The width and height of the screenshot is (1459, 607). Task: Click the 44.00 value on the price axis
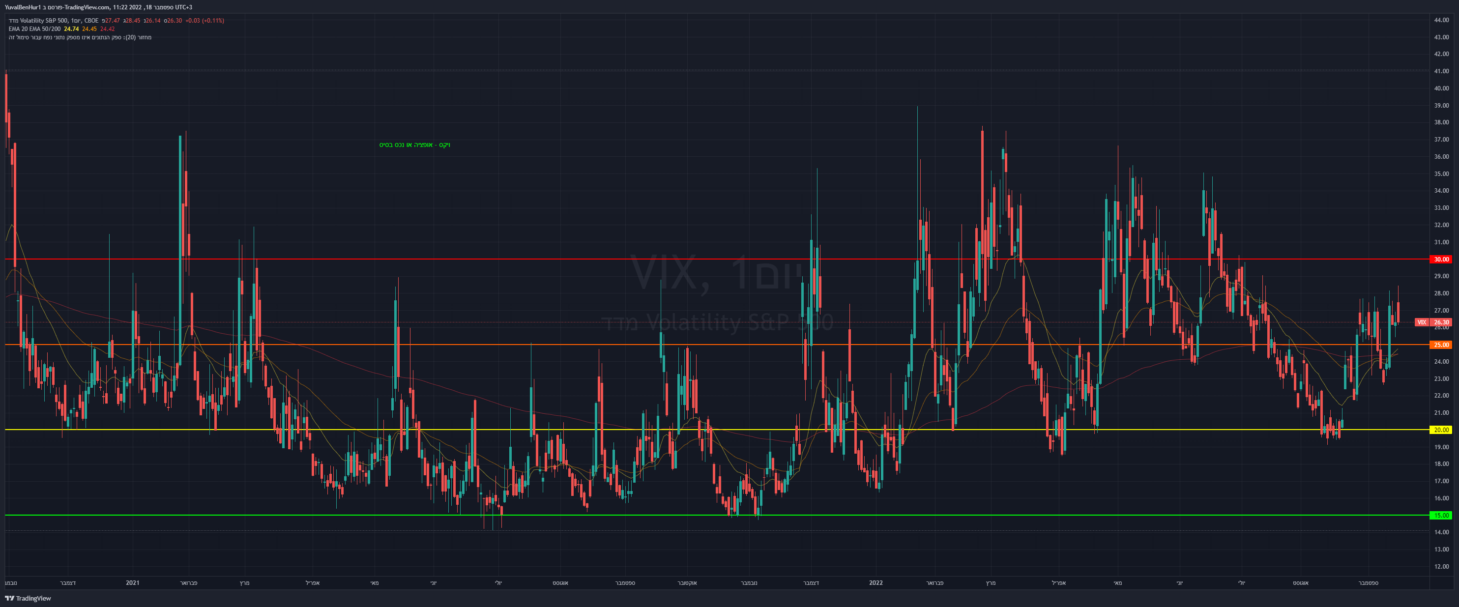[1441, 20]
